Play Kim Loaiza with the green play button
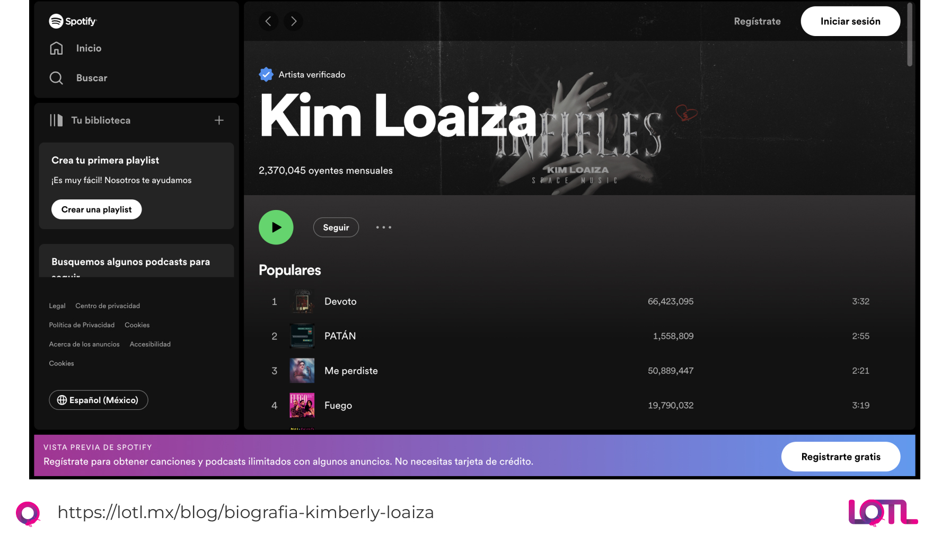 pos(276,227)
